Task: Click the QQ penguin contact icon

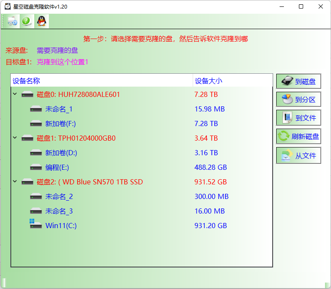Action: coord(41,21)
